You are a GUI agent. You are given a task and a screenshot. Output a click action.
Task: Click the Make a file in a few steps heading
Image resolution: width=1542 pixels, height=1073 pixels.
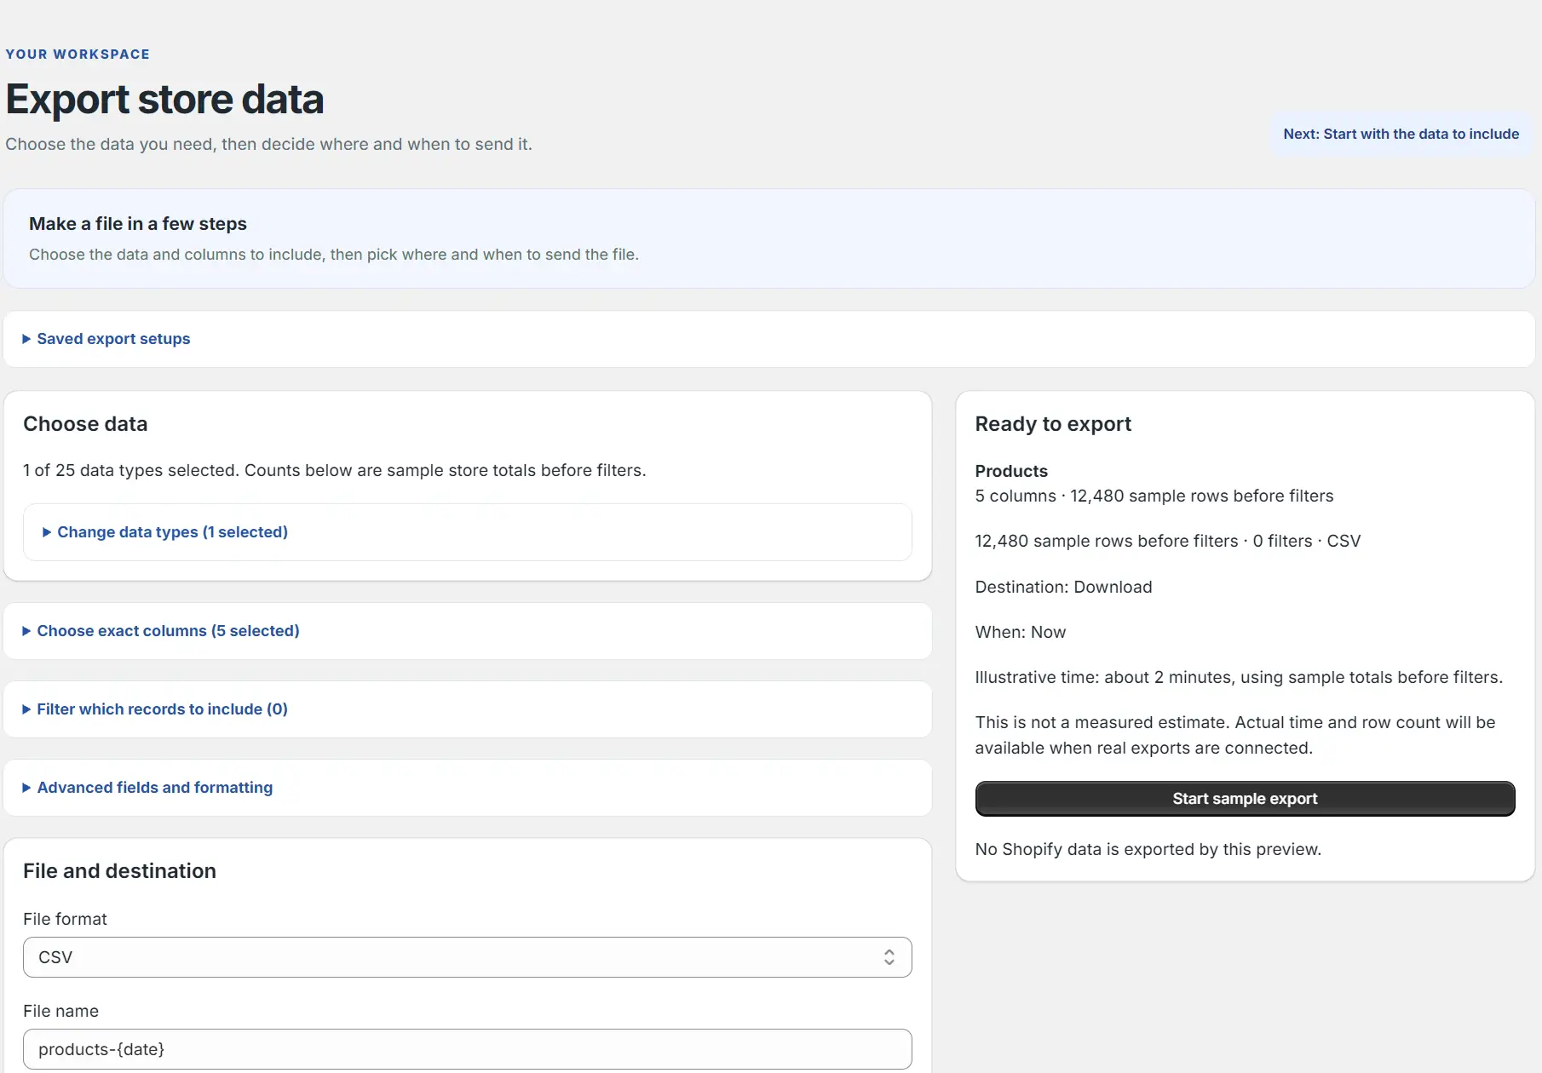[x=138, y=224]
